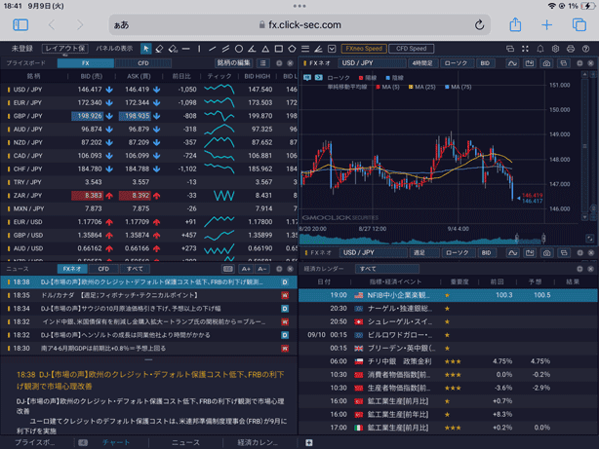The image size is (599, 449).
Task: Open the USD / JPY chart symbol dropdown
Action: click(356, 63)
